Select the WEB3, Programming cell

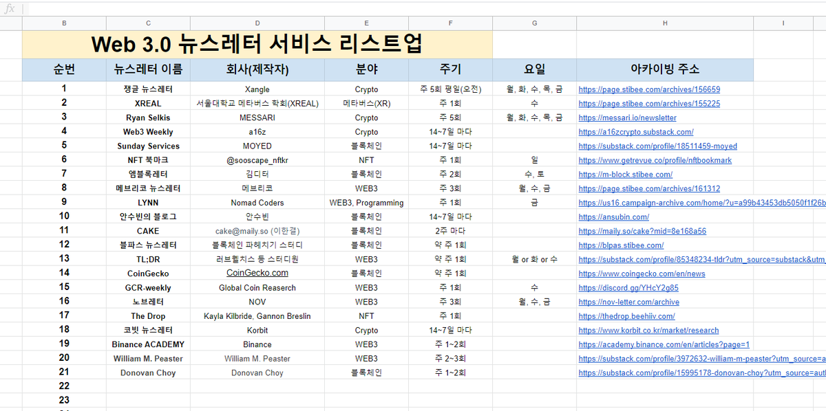366,203
